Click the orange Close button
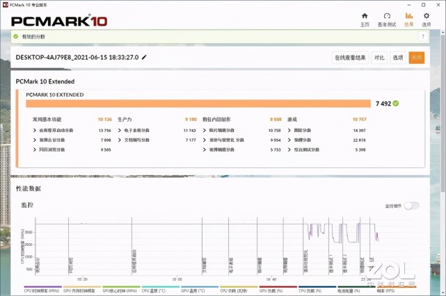 tap(416, 58)
